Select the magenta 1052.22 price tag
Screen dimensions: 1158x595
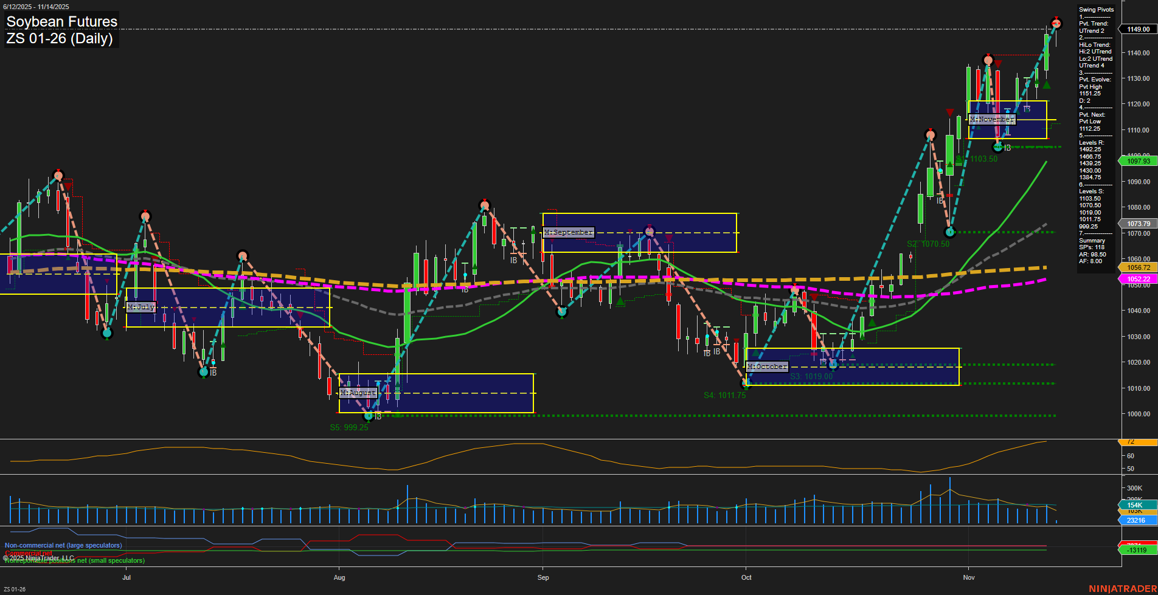point(1137,278)
